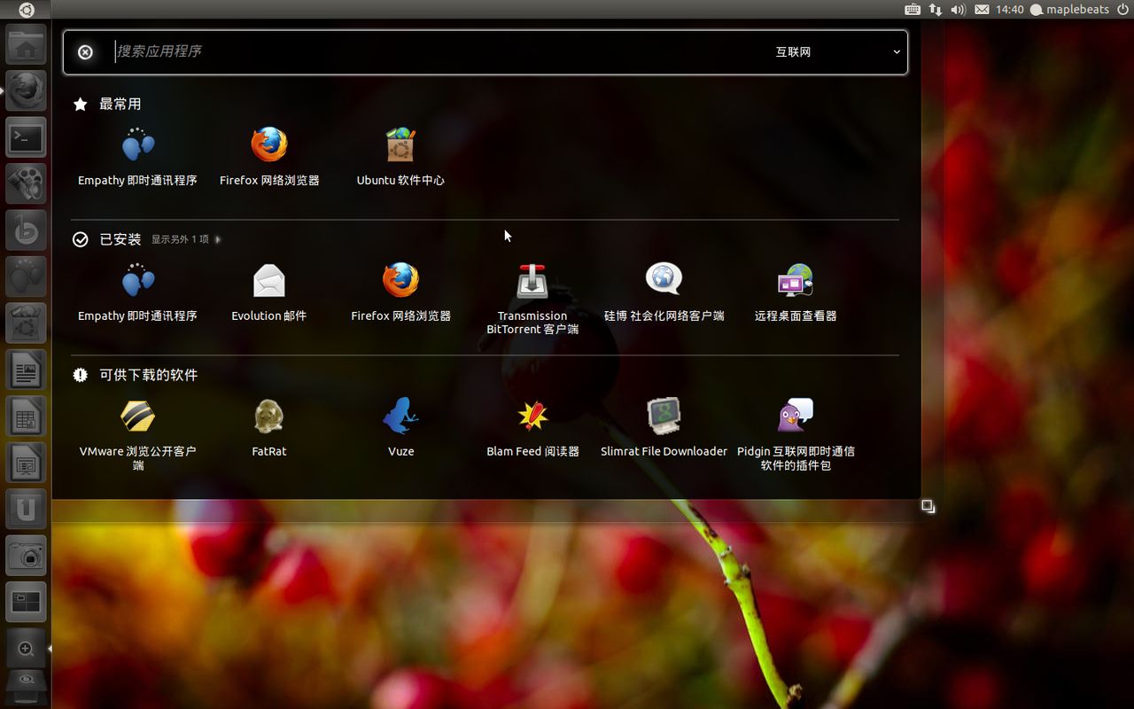Select the Pidgin 互联网即时通信 plugin pack
Screen dimensions: 1134x709
point(796,434)
